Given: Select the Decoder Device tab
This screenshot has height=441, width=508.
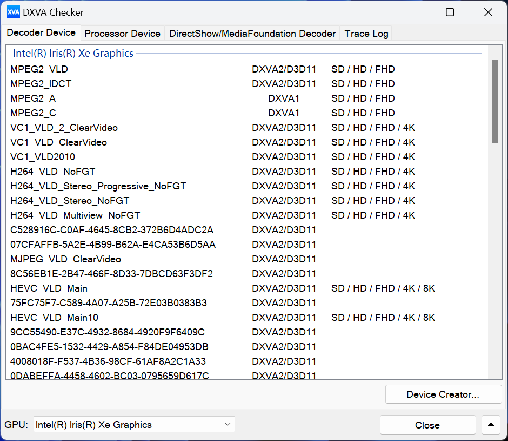Looking at the screenshot, I should coord(41,32).
